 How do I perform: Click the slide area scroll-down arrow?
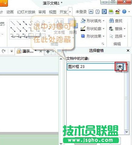click(x=61, y=144)
